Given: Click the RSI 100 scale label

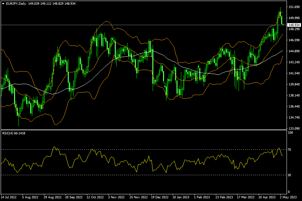Looking at the screenshot, I should pyautogui.click(x=290, y=133).
